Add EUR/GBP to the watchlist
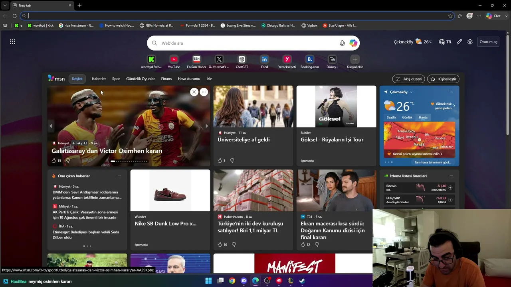 point(450,200)
